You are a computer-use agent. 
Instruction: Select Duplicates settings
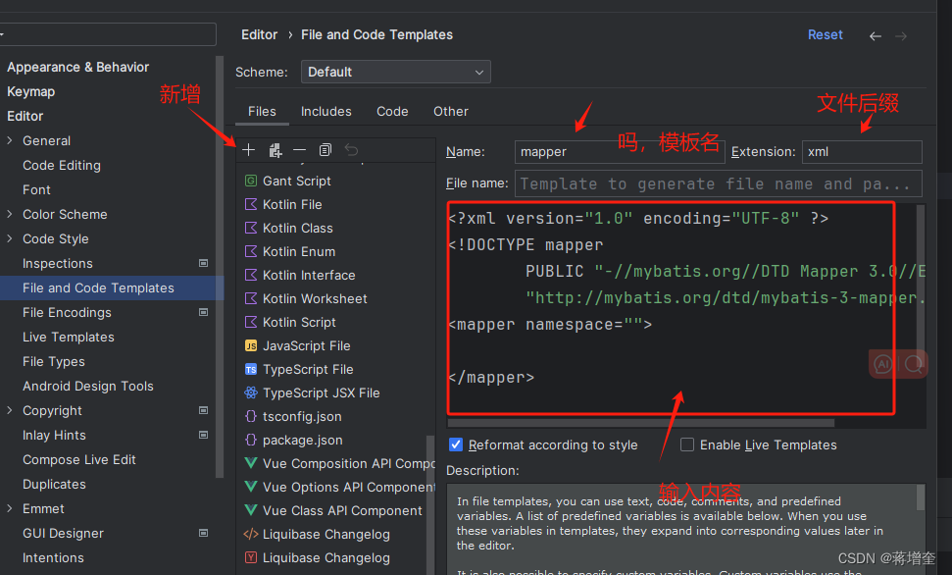click(54, 485)
